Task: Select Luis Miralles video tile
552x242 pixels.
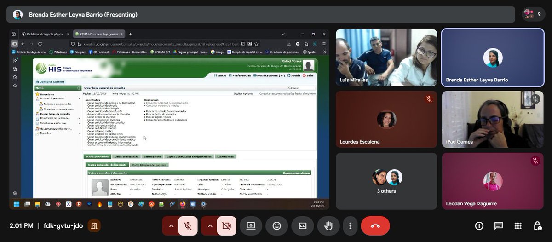Action: point(386,58)
